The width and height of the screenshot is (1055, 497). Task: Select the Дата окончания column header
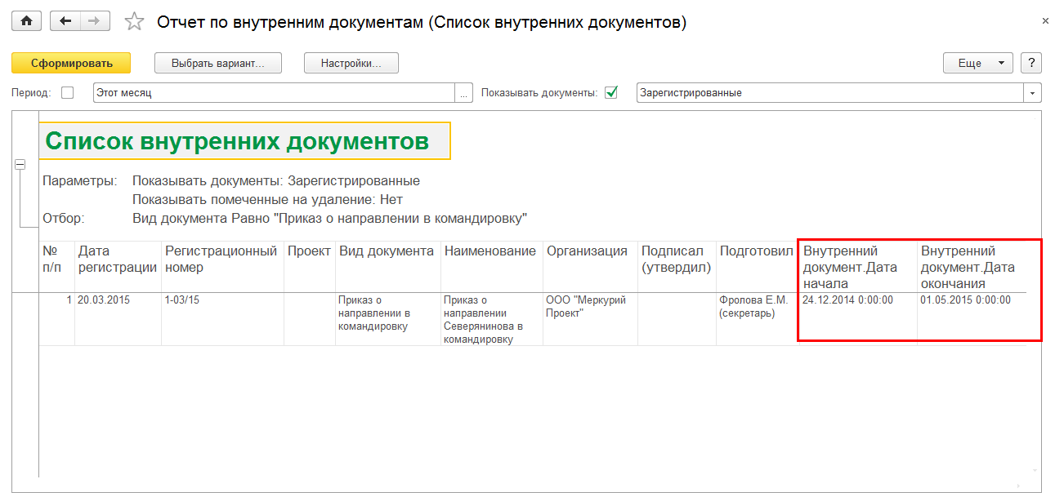968,267
